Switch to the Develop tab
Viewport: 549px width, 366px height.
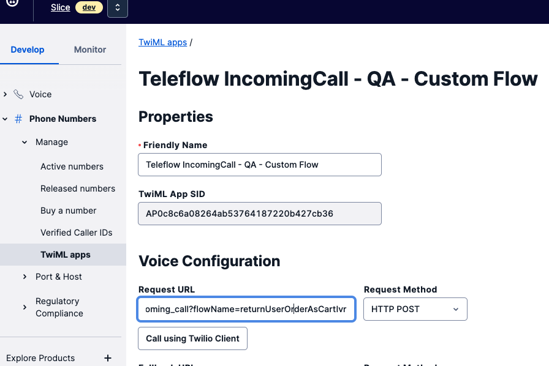[28, 50]
